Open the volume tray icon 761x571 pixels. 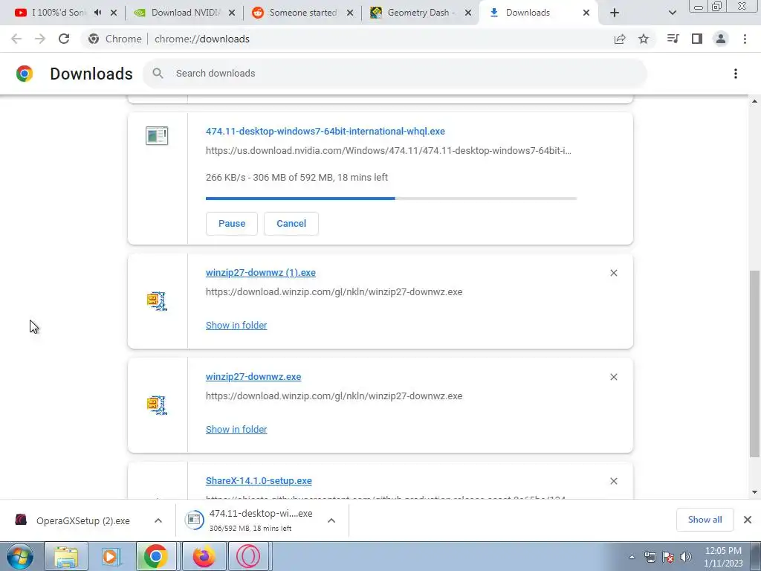[x=686, y=557]
